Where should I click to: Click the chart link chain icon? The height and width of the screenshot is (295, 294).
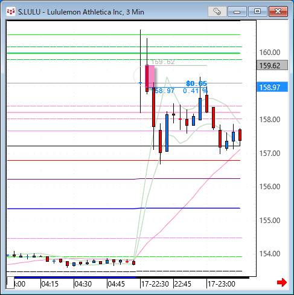click(217, 11)
